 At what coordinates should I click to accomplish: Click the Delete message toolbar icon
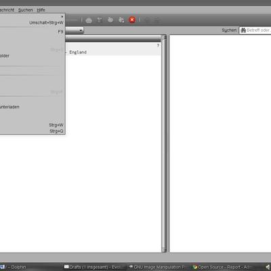point(100,20)
